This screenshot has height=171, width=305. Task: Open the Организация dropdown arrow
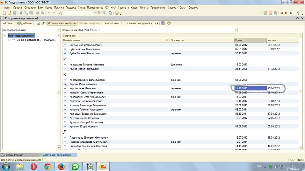click(236, 30)
